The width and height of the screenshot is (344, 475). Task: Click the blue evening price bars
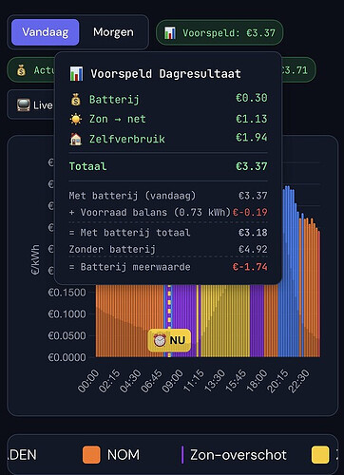(289, 273)
